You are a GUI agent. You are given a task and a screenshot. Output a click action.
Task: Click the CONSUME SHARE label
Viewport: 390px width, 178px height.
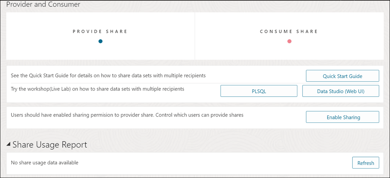tap(289, 32)
